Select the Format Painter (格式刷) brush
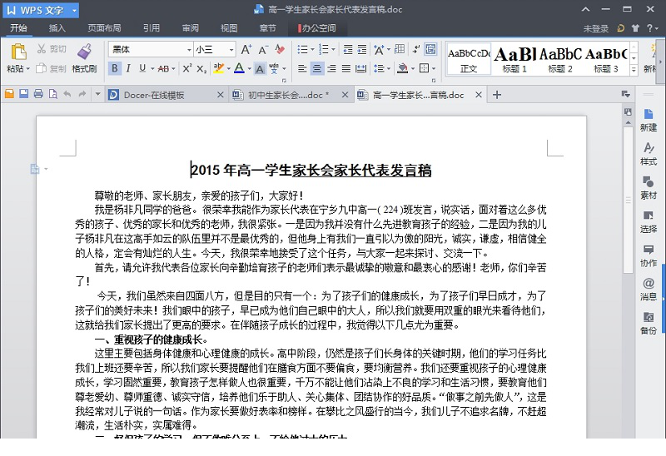The width and height of the screenshot is (666, 456). click(85, 52)
